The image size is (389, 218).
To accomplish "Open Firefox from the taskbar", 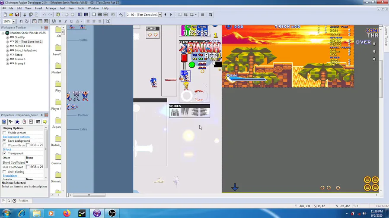I will point(67,213).
